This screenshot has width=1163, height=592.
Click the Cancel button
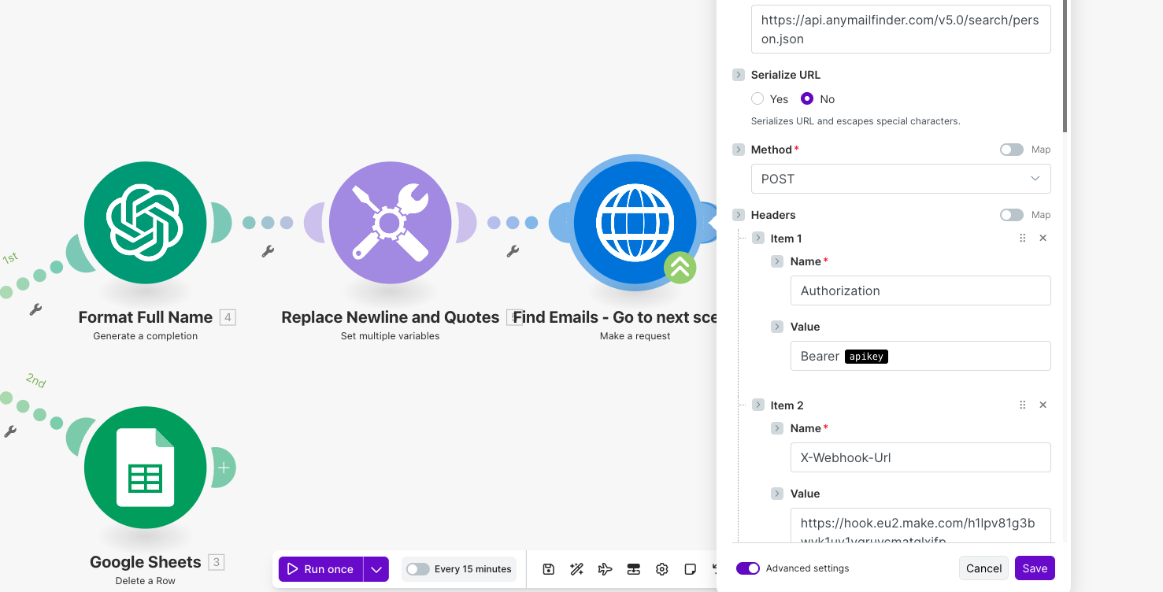point(983,568)
